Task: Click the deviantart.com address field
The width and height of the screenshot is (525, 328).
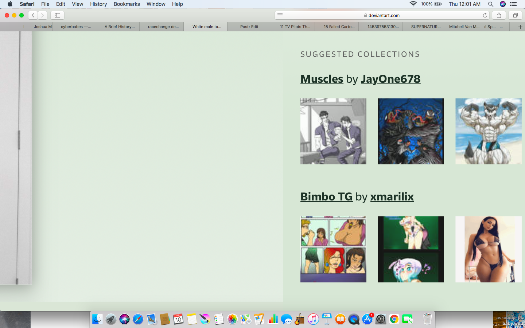Action: pyautogui.click(x=382, y=15)
